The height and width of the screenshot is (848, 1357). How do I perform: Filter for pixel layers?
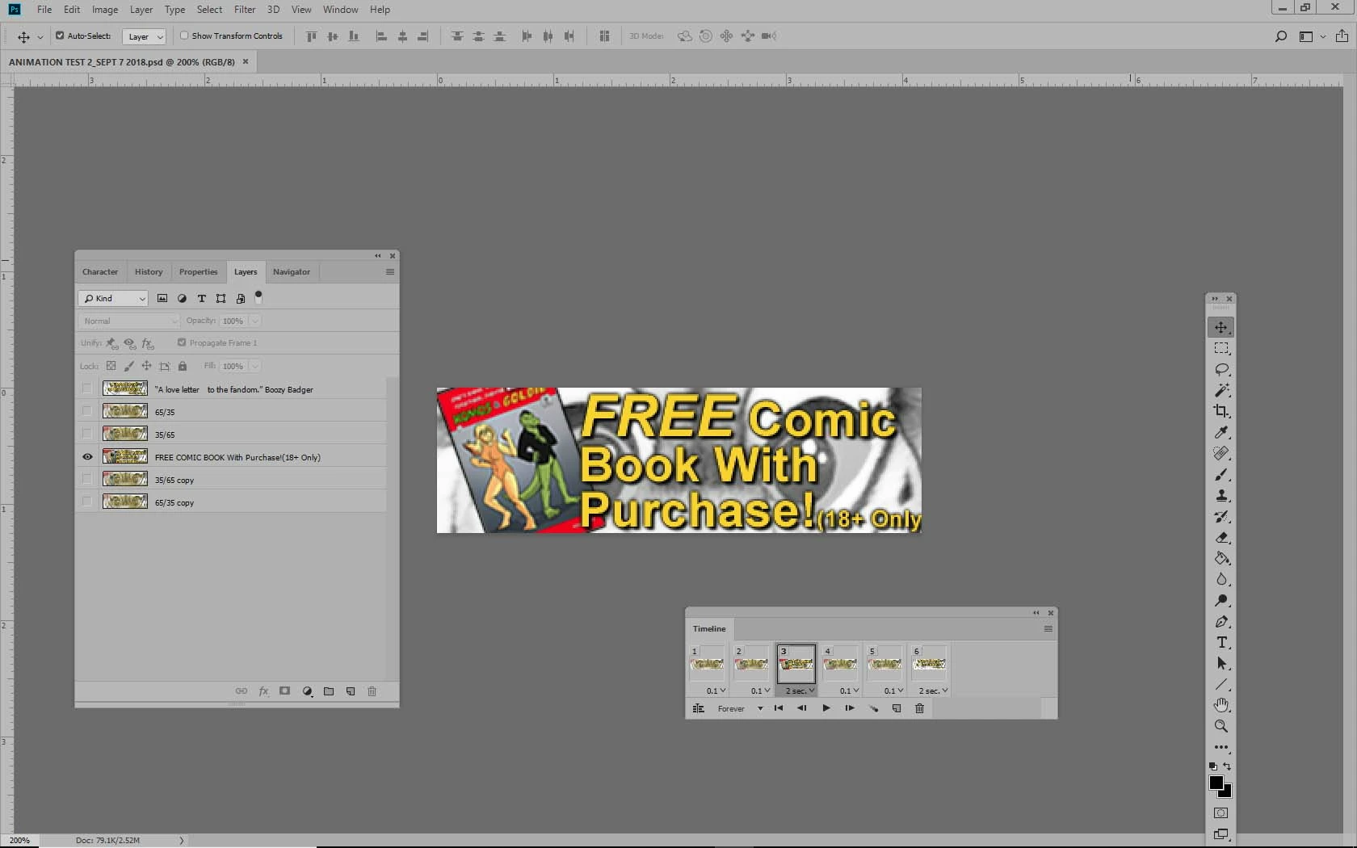coord(162,298)
